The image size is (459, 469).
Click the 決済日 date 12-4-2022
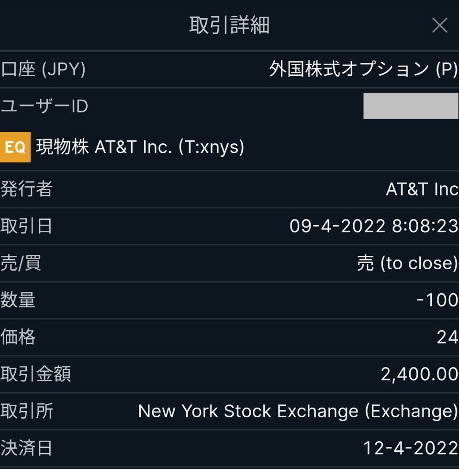(410, 448)
